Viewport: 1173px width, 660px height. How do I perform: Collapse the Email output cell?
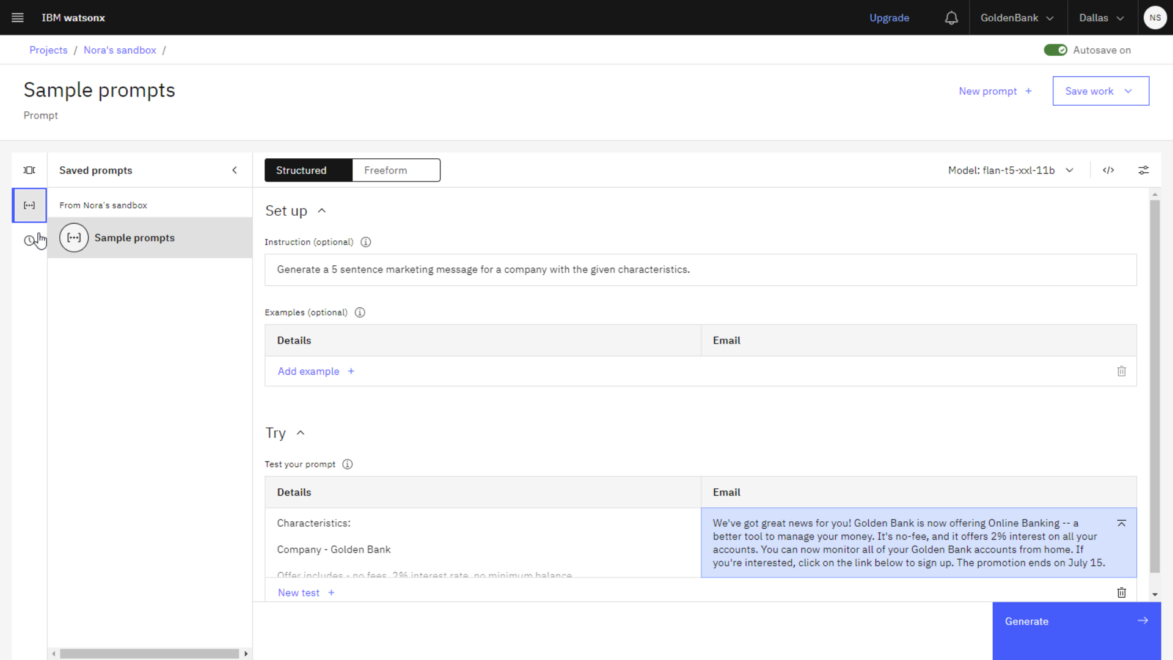click(1122, 524)
